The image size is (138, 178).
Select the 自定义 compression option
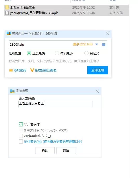click(86, 53)
